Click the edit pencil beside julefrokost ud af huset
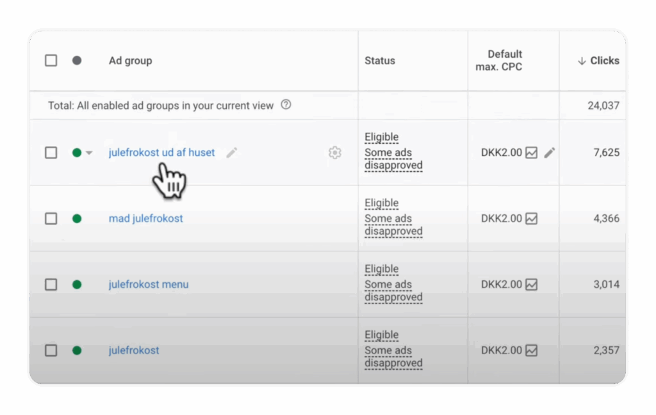Screen dimensions: 656x415 [231, 153]
